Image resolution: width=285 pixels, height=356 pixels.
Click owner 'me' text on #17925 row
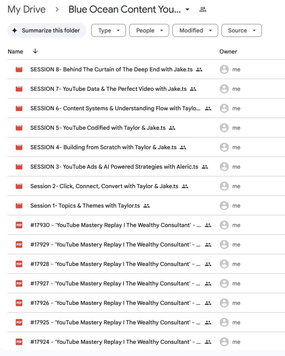(236, 323)
